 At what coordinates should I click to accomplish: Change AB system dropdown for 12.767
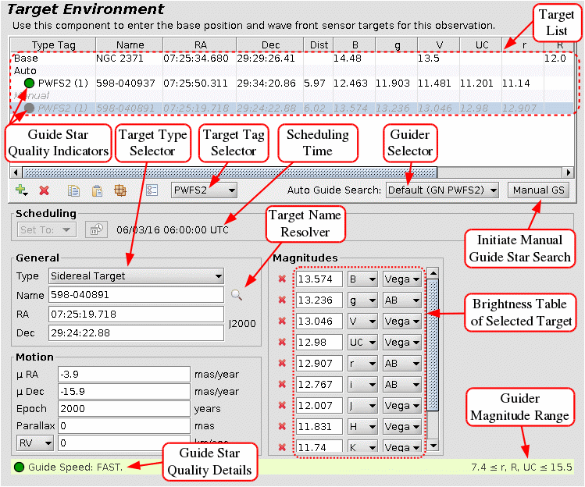[402, 384]
